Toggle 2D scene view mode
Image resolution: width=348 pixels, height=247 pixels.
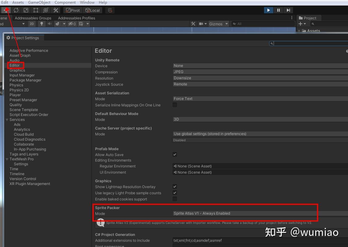(31, 24)
